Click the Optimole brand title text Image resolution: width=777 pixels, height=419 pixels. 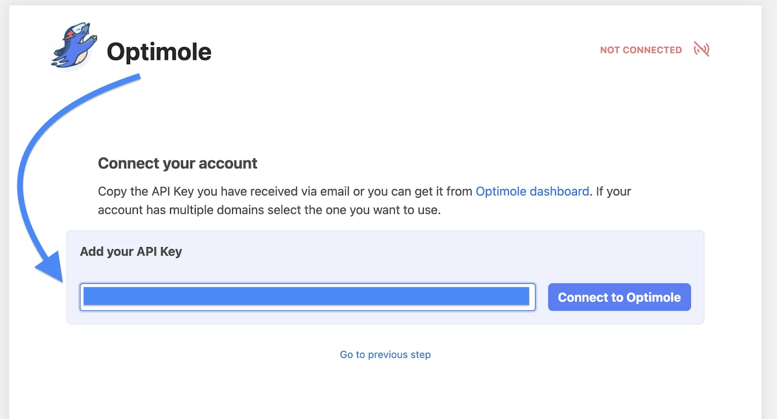pyautogui.click(x=159, y=52)
